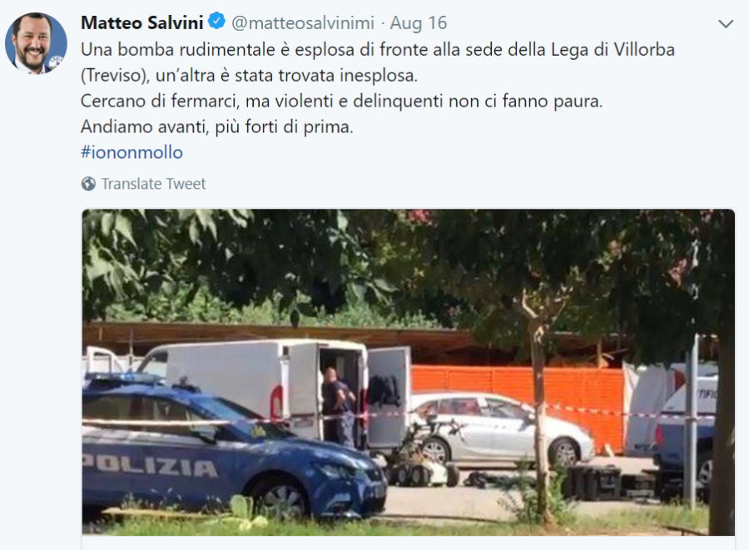This screenshot has width=749, height=550.
Task: Open the Matteo Salvini display name link
Action: coord(141,22)
